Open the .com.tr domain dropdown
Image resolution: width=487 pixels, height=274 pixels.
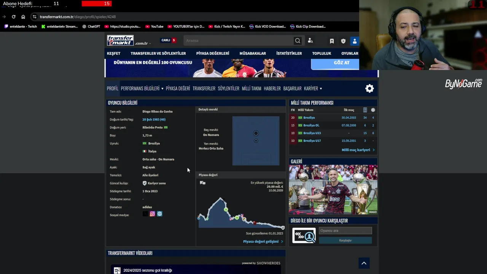click(x=143, y=43)
